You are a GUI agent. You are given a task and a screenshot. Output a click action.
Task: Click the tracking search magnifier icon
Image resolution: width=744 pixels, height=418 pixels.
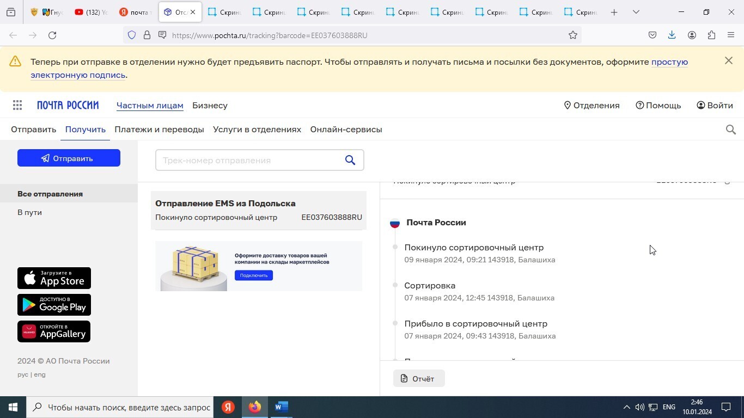tap(350, 160)
